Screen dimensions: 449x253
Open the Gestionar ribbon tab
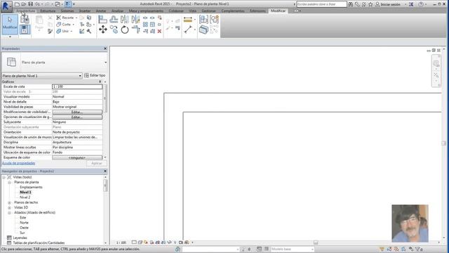click(x=209, y=11)
